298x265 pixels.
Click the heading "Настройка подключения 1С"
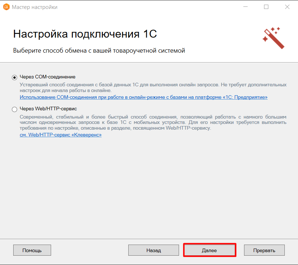(85, 34)
